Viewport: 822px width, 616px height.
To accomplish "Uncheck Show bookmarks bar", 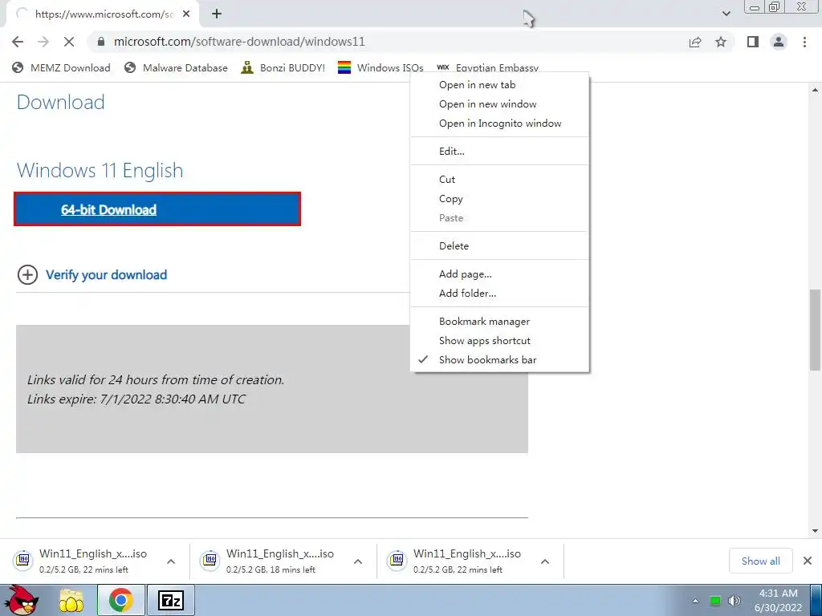I will click(499, 360).
